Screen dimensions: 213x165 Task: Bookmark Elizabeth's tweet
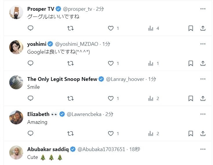pyautogui.click(x=191, y=133)
